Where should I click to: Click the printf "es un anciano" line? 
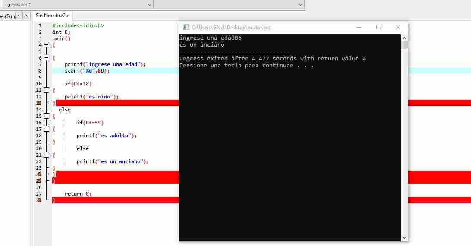pyautogui.click(x=113, y=161)
